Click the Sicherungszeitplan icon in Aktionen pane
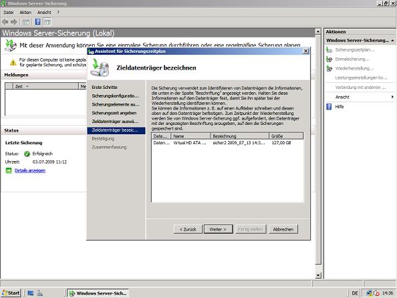The width and height of the screenshot is (397, 298). coord(329,49)
